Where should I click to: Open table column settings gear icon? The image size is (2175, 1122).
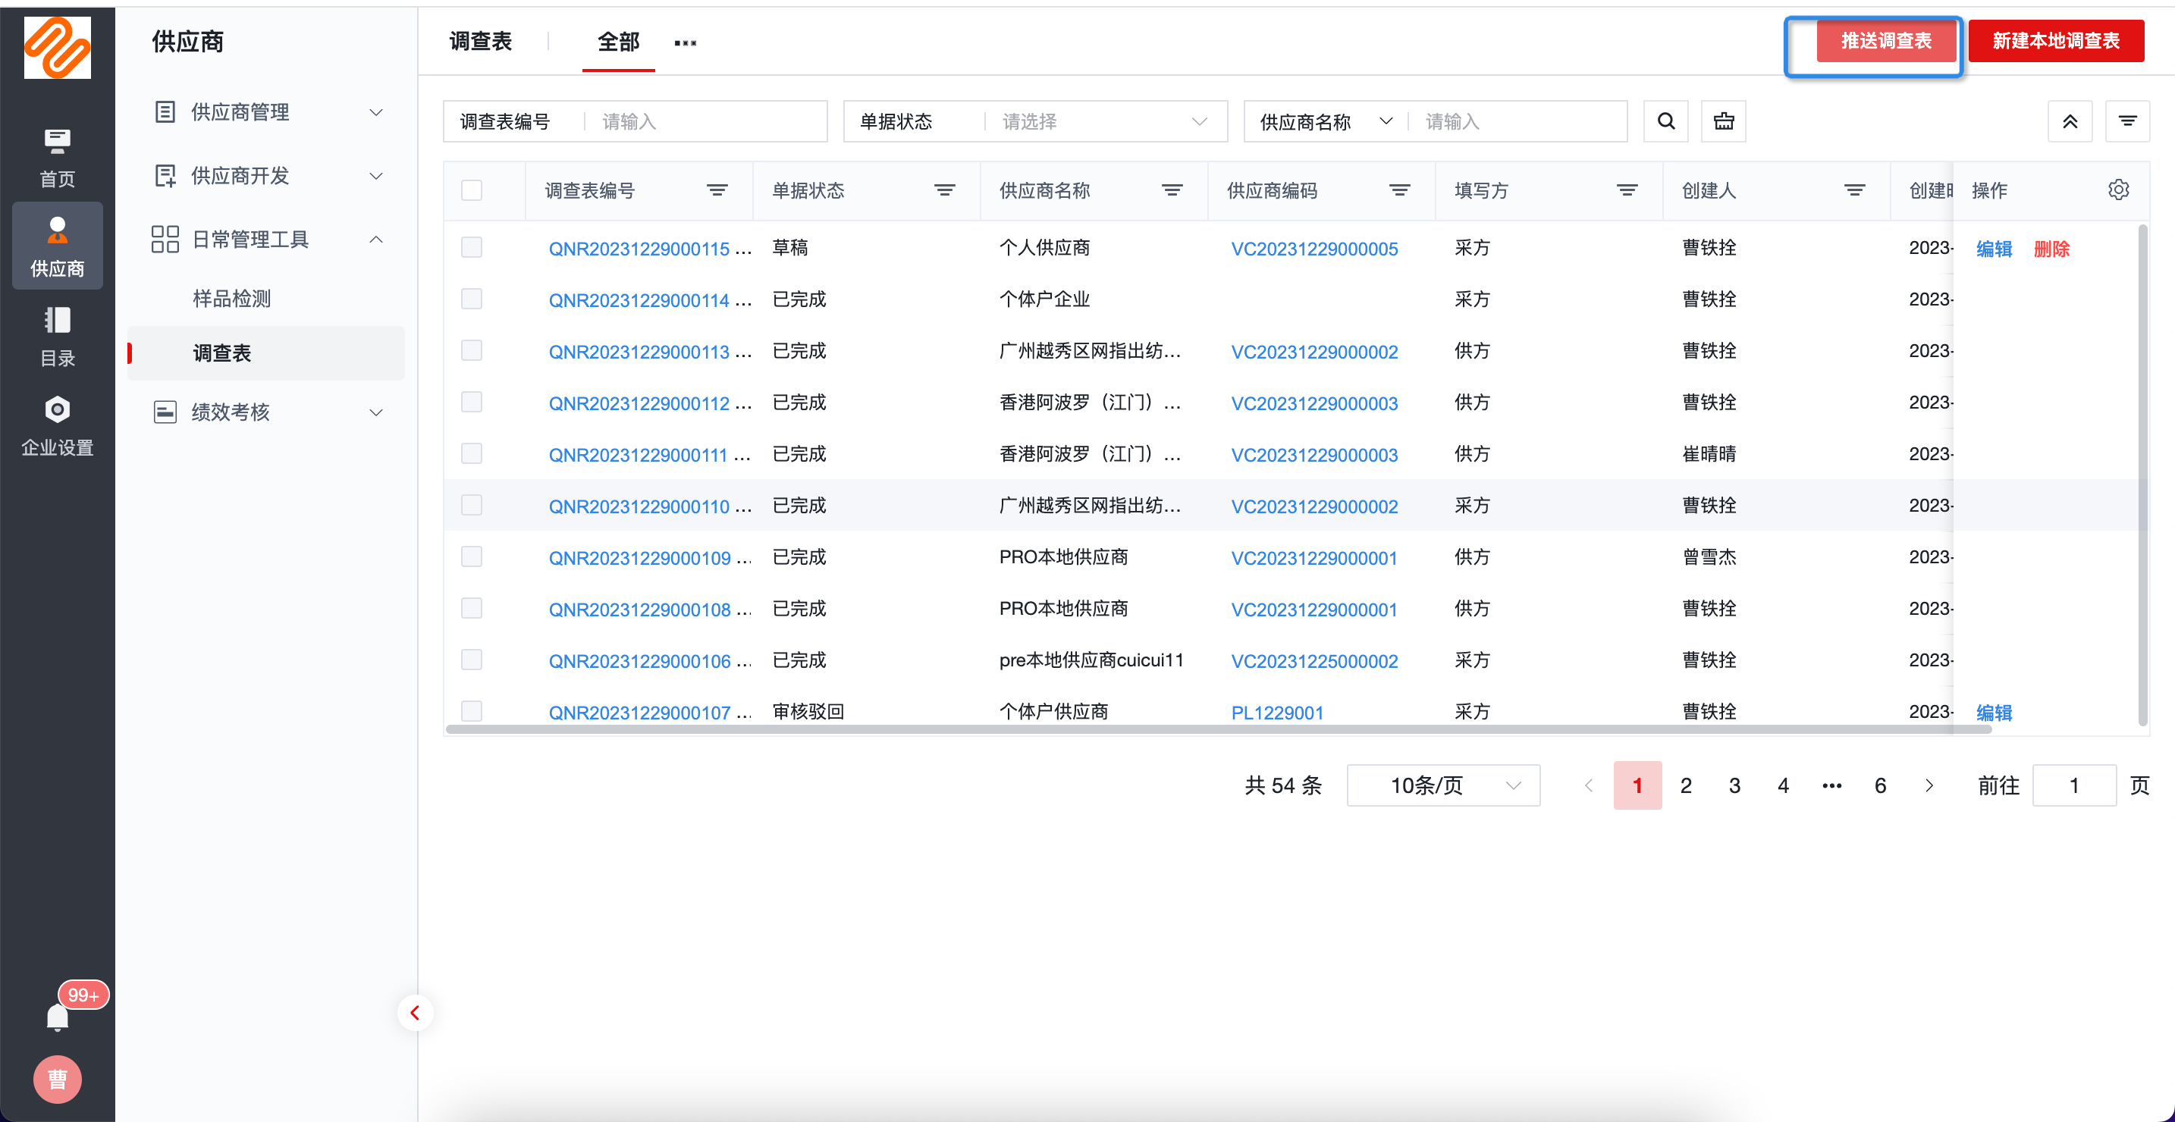coord(2118,190)
